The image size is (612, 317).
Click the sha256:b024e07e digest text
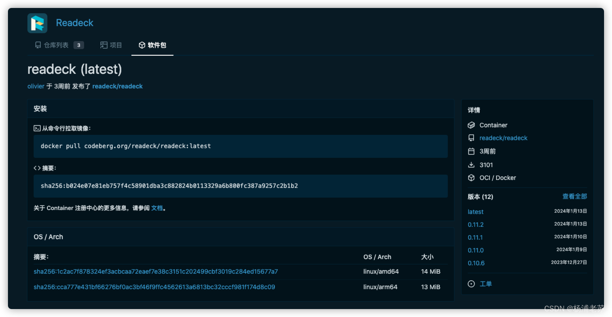[169, 186]
